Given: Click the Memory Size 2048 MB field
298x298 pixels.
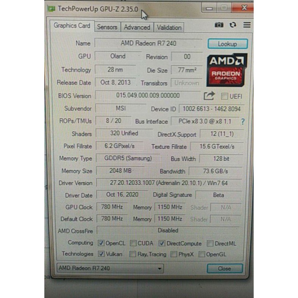Looking at the screenshot, I should click(x=120, y=171).
